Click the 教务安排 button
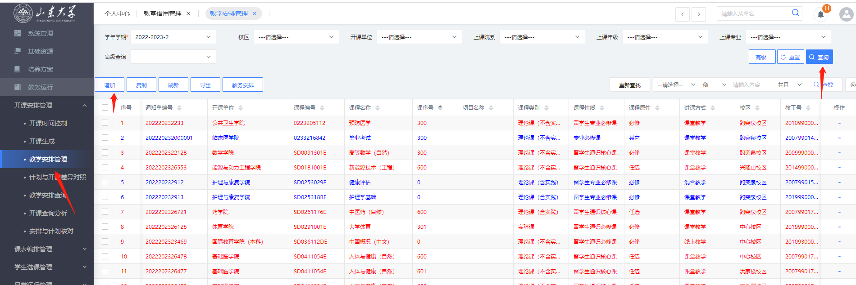This screenshot has height=285, width=856. pos(243,85)
